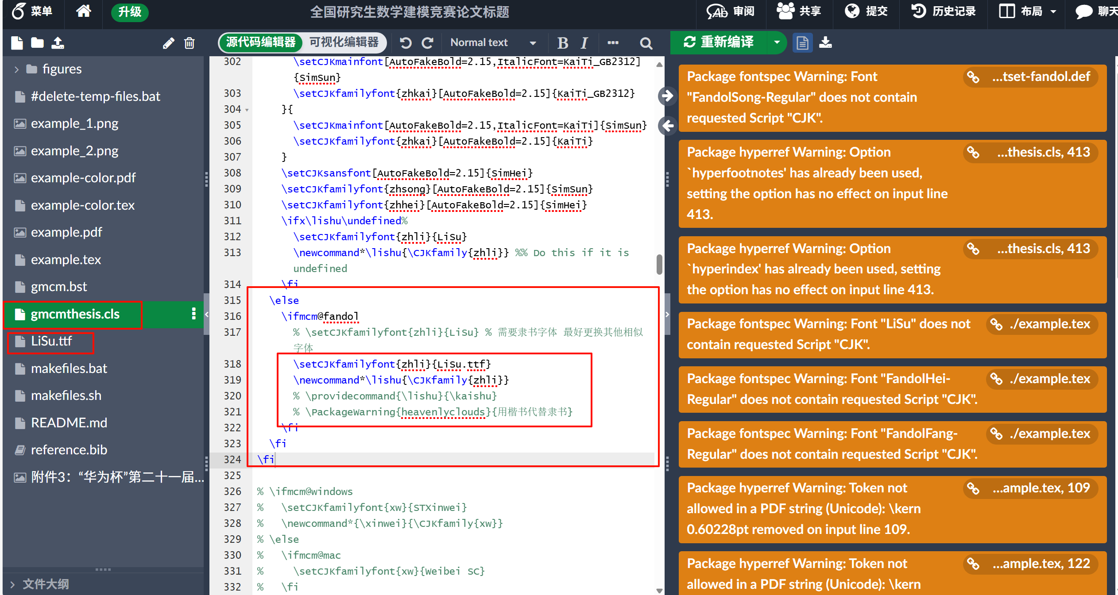Open first ...thesis.cls, 413 link
Image resolution: width=1118 pixels, height=595 pixels.
pyautogui.click(x=1030, y=152)
